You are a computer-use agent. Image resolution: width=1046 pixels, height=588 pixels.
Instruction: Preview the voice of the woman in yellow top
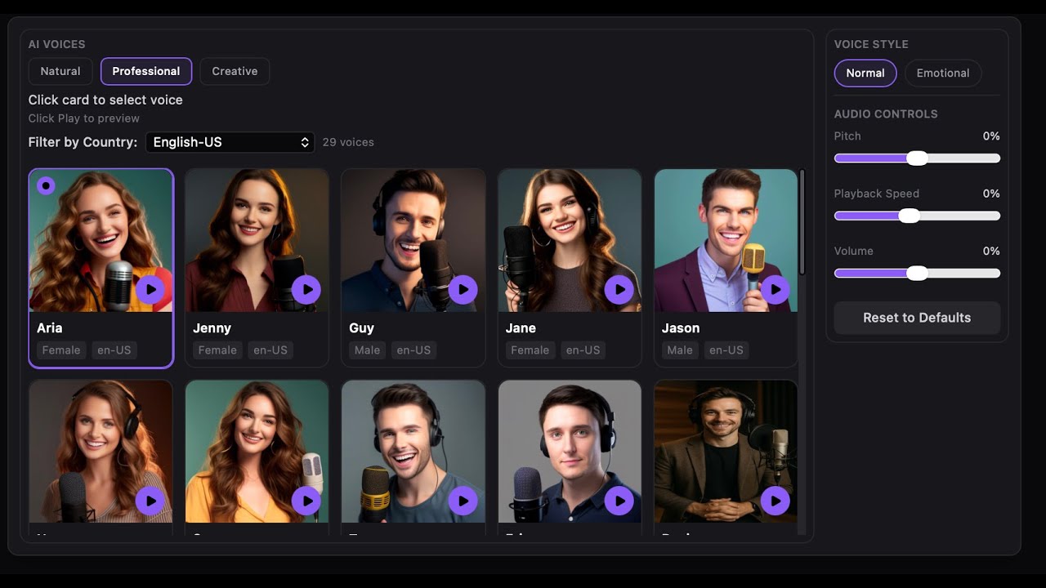(306, 501)
